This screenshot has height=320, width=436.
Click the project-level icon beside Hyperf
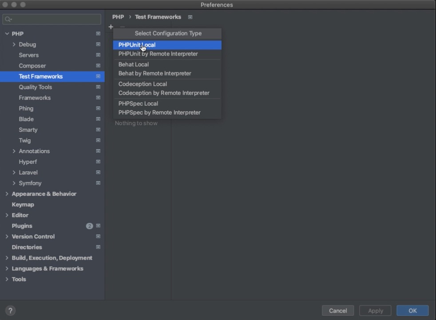point(98,162)
